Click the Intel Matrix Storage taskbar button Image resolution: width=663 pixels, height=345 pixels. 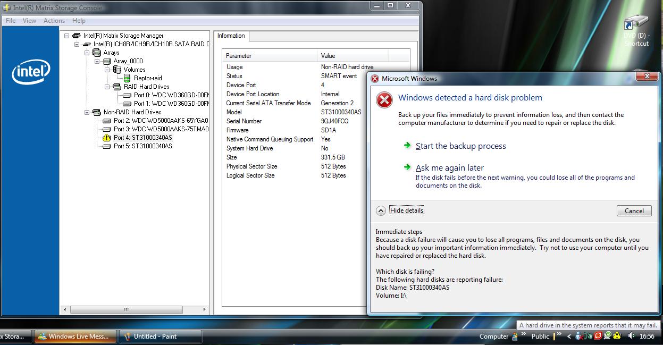15,336
